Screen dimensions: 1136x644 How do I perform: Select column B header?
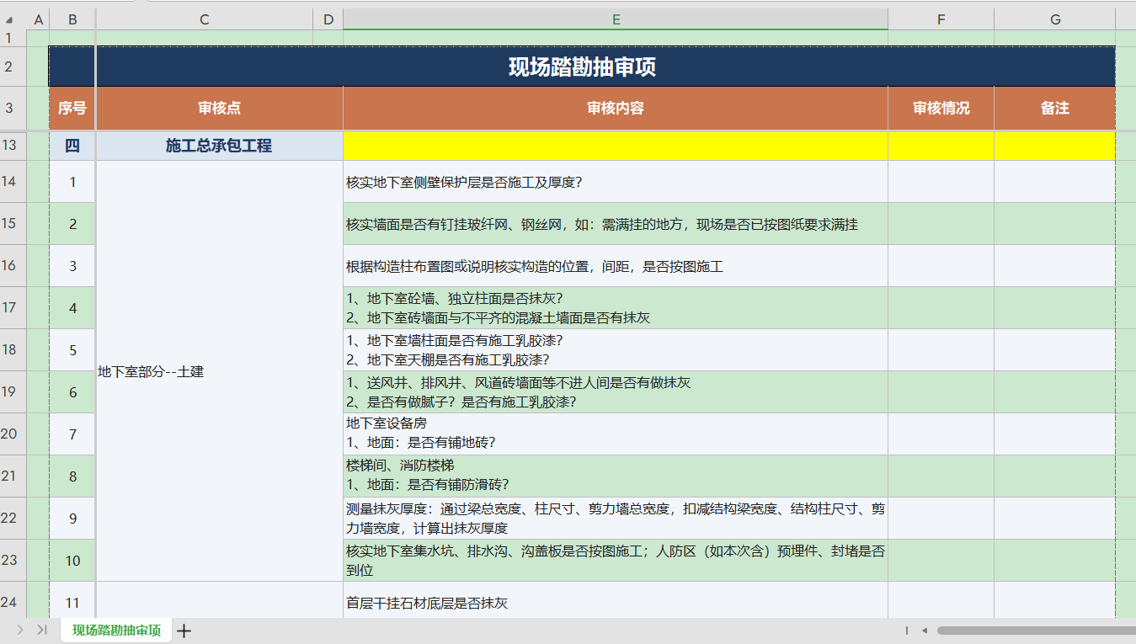coord(72,19)
